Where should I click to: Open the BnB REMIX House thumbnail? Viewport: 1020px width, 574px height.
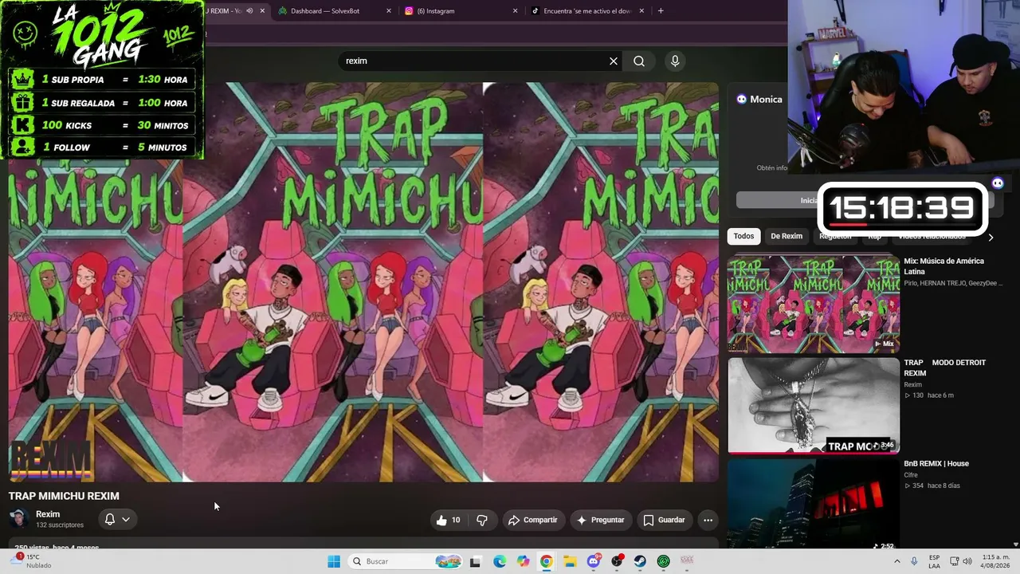point(814,504)
